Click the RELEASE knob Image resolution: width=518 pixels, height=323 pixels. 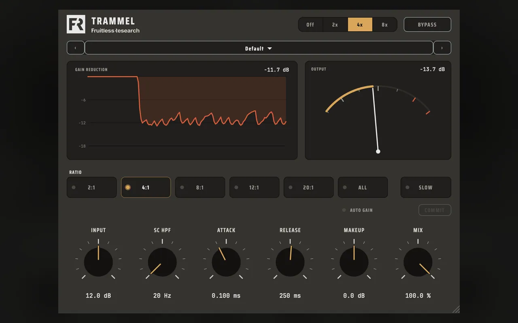click(290, 262)
